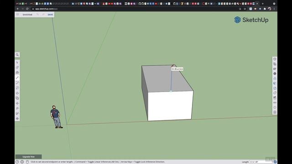The image size is (292, 164).
Task: Choose the Rectangle shape tool
Action: [17, 88]
